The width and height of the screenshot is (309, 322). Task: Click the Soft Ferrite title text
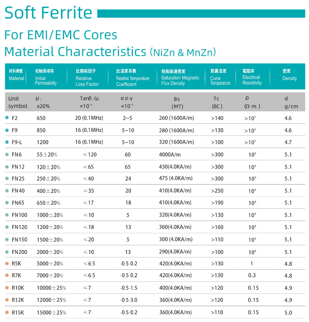(x=48, y=13)
